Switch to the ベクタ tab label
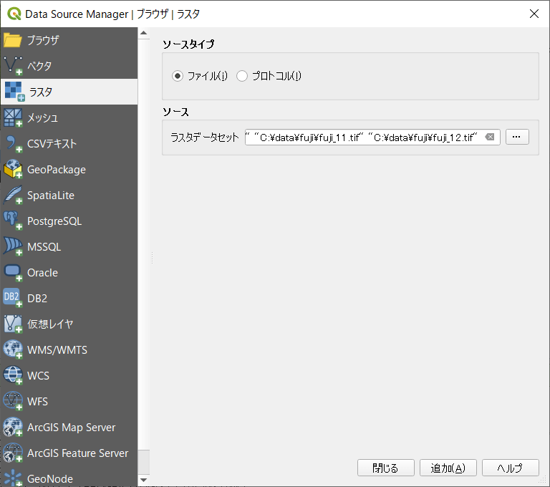The width and height of the screenshot is (550, 487). click(x=39, y=66)
